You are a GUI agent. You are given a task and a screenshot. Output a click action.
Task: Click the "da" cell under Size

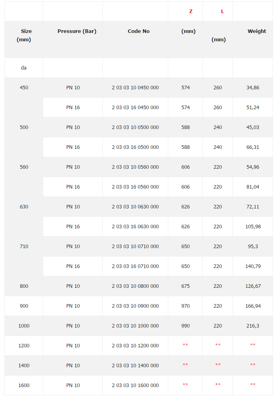pos(24,68)
